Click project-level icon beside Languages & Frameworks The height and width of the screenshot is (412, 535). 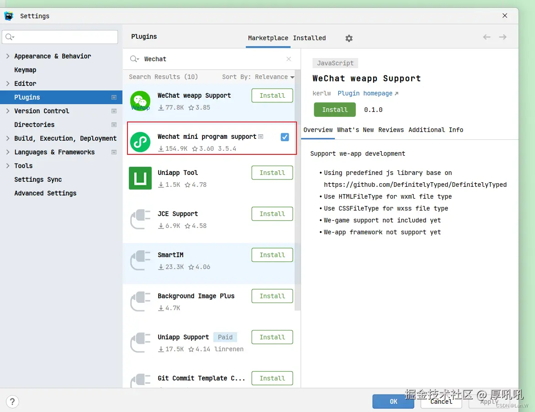click(x=114, y=152)
